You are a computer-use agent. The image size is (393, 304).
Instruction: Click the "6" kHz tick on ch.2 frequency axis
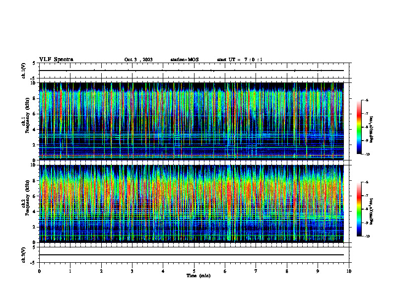(34, 196)
